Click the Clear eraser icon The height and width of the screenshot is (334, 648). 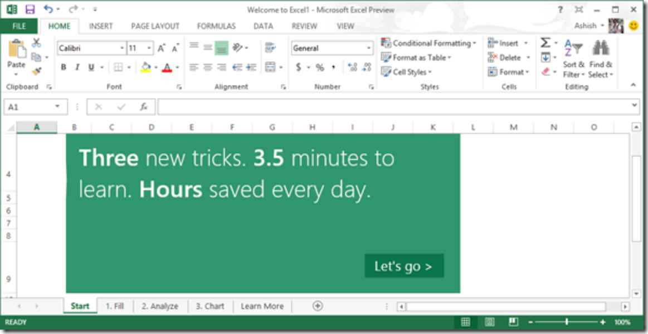coord(546,72)
